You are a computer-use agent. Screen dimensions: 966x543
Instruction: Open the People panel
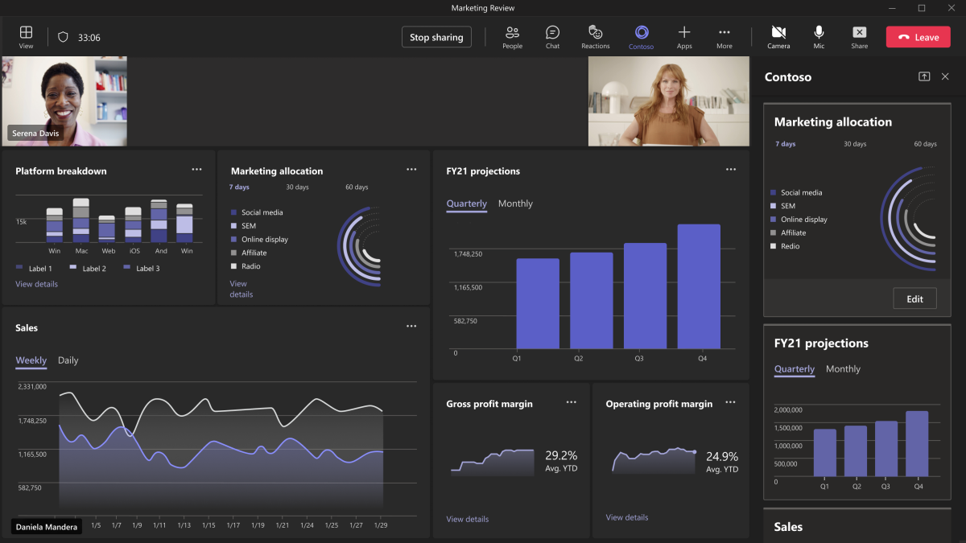point(512,36)
